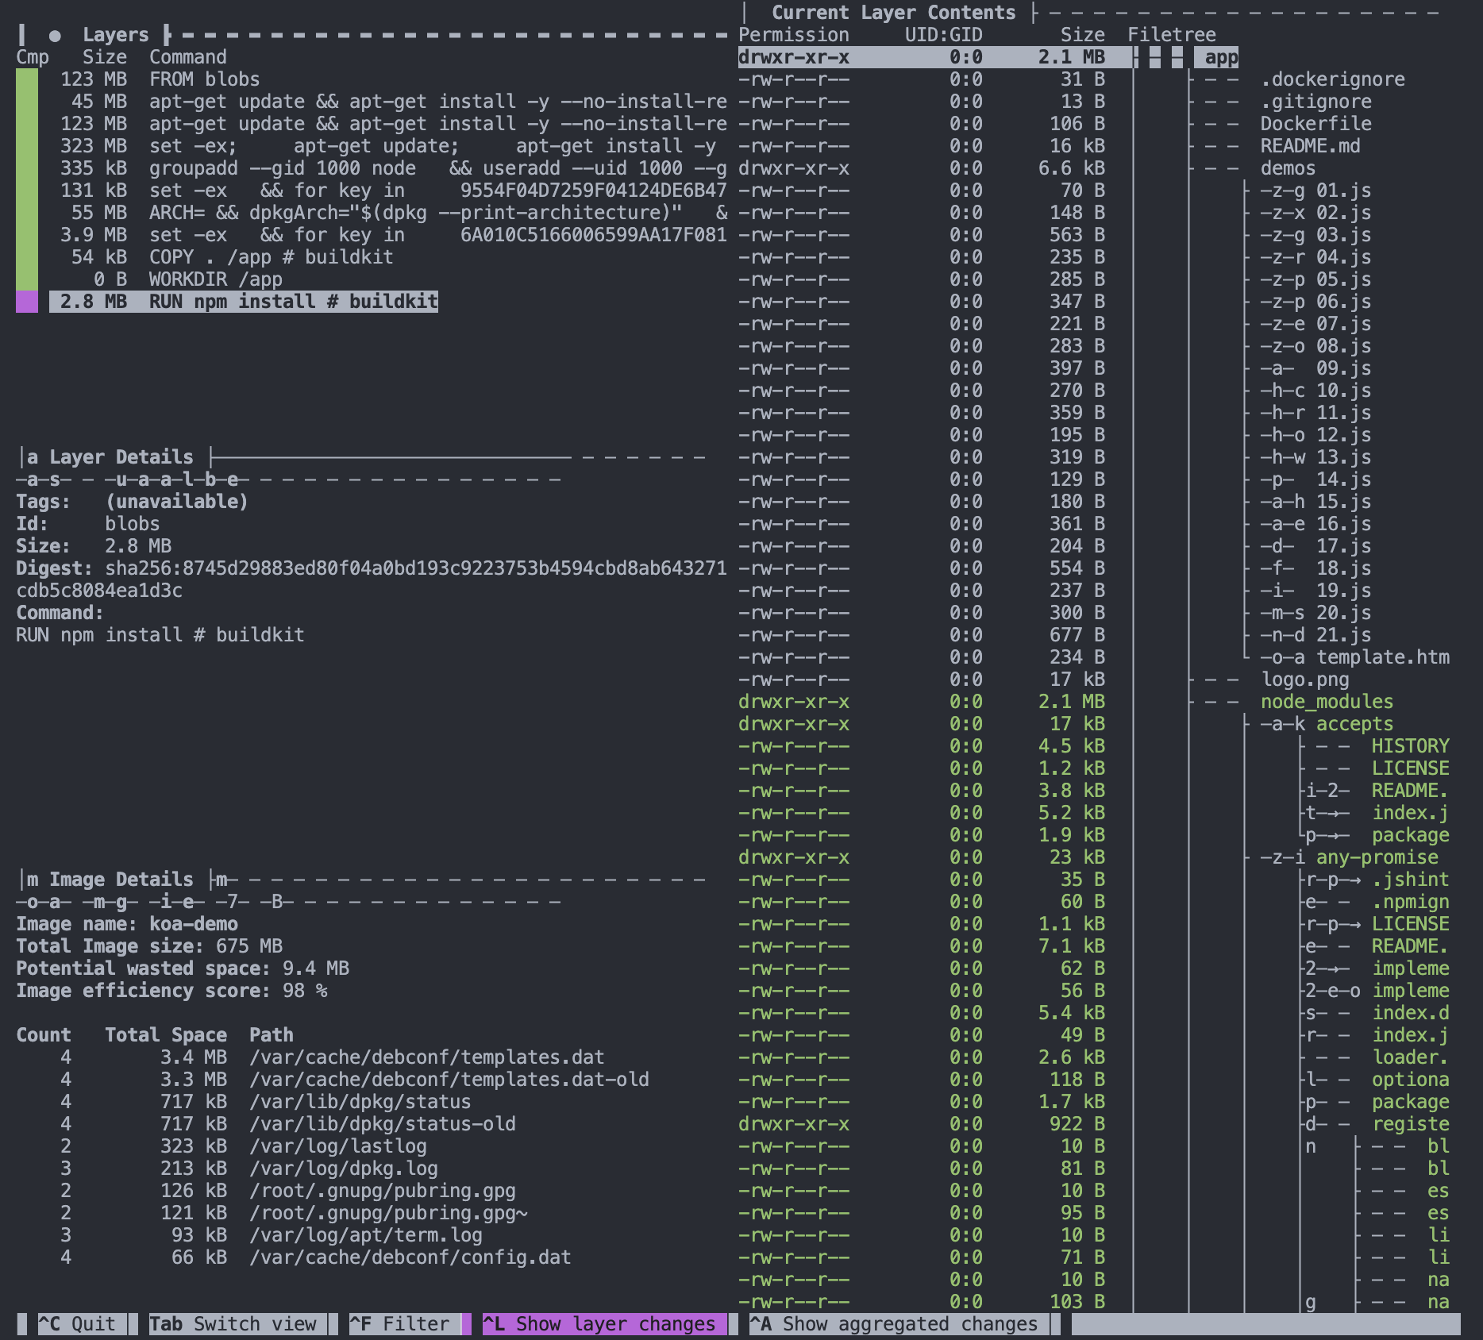The image size is (1483, 1340).
Task: Click the Current Layer Contents panel title
Action: [893, 13]
